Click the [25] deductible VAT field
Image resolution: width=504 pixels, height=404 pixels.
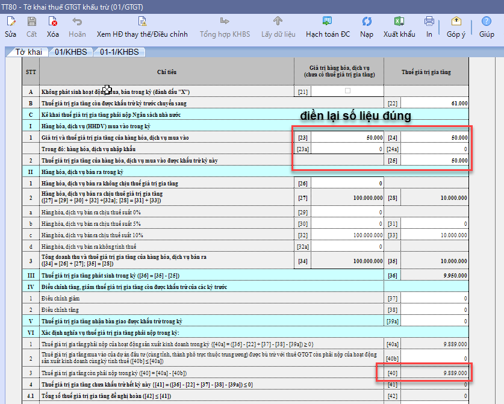(434, 160)
